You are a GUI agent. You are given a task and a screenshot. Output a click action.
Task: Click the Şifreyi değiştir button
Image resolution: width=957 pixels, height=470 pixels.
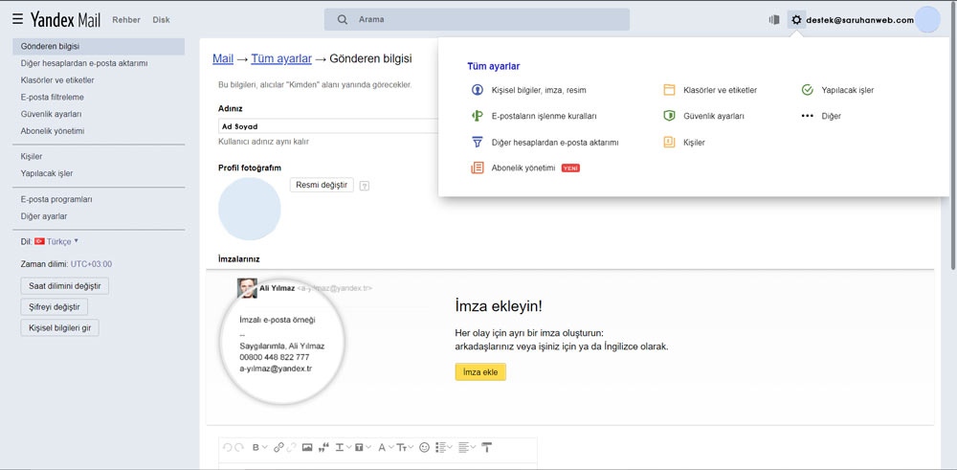(55, 306)
